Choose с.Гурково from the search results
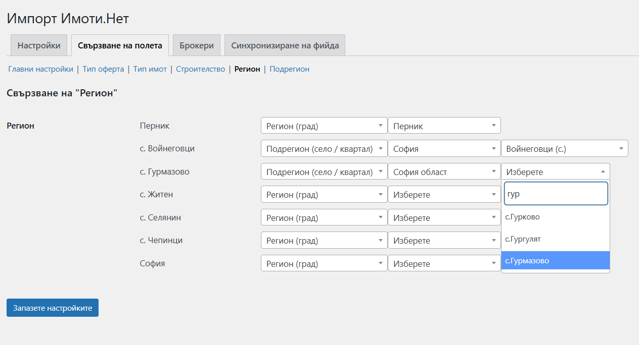Screen dimensions: 639x345 (x=555, y=217)
